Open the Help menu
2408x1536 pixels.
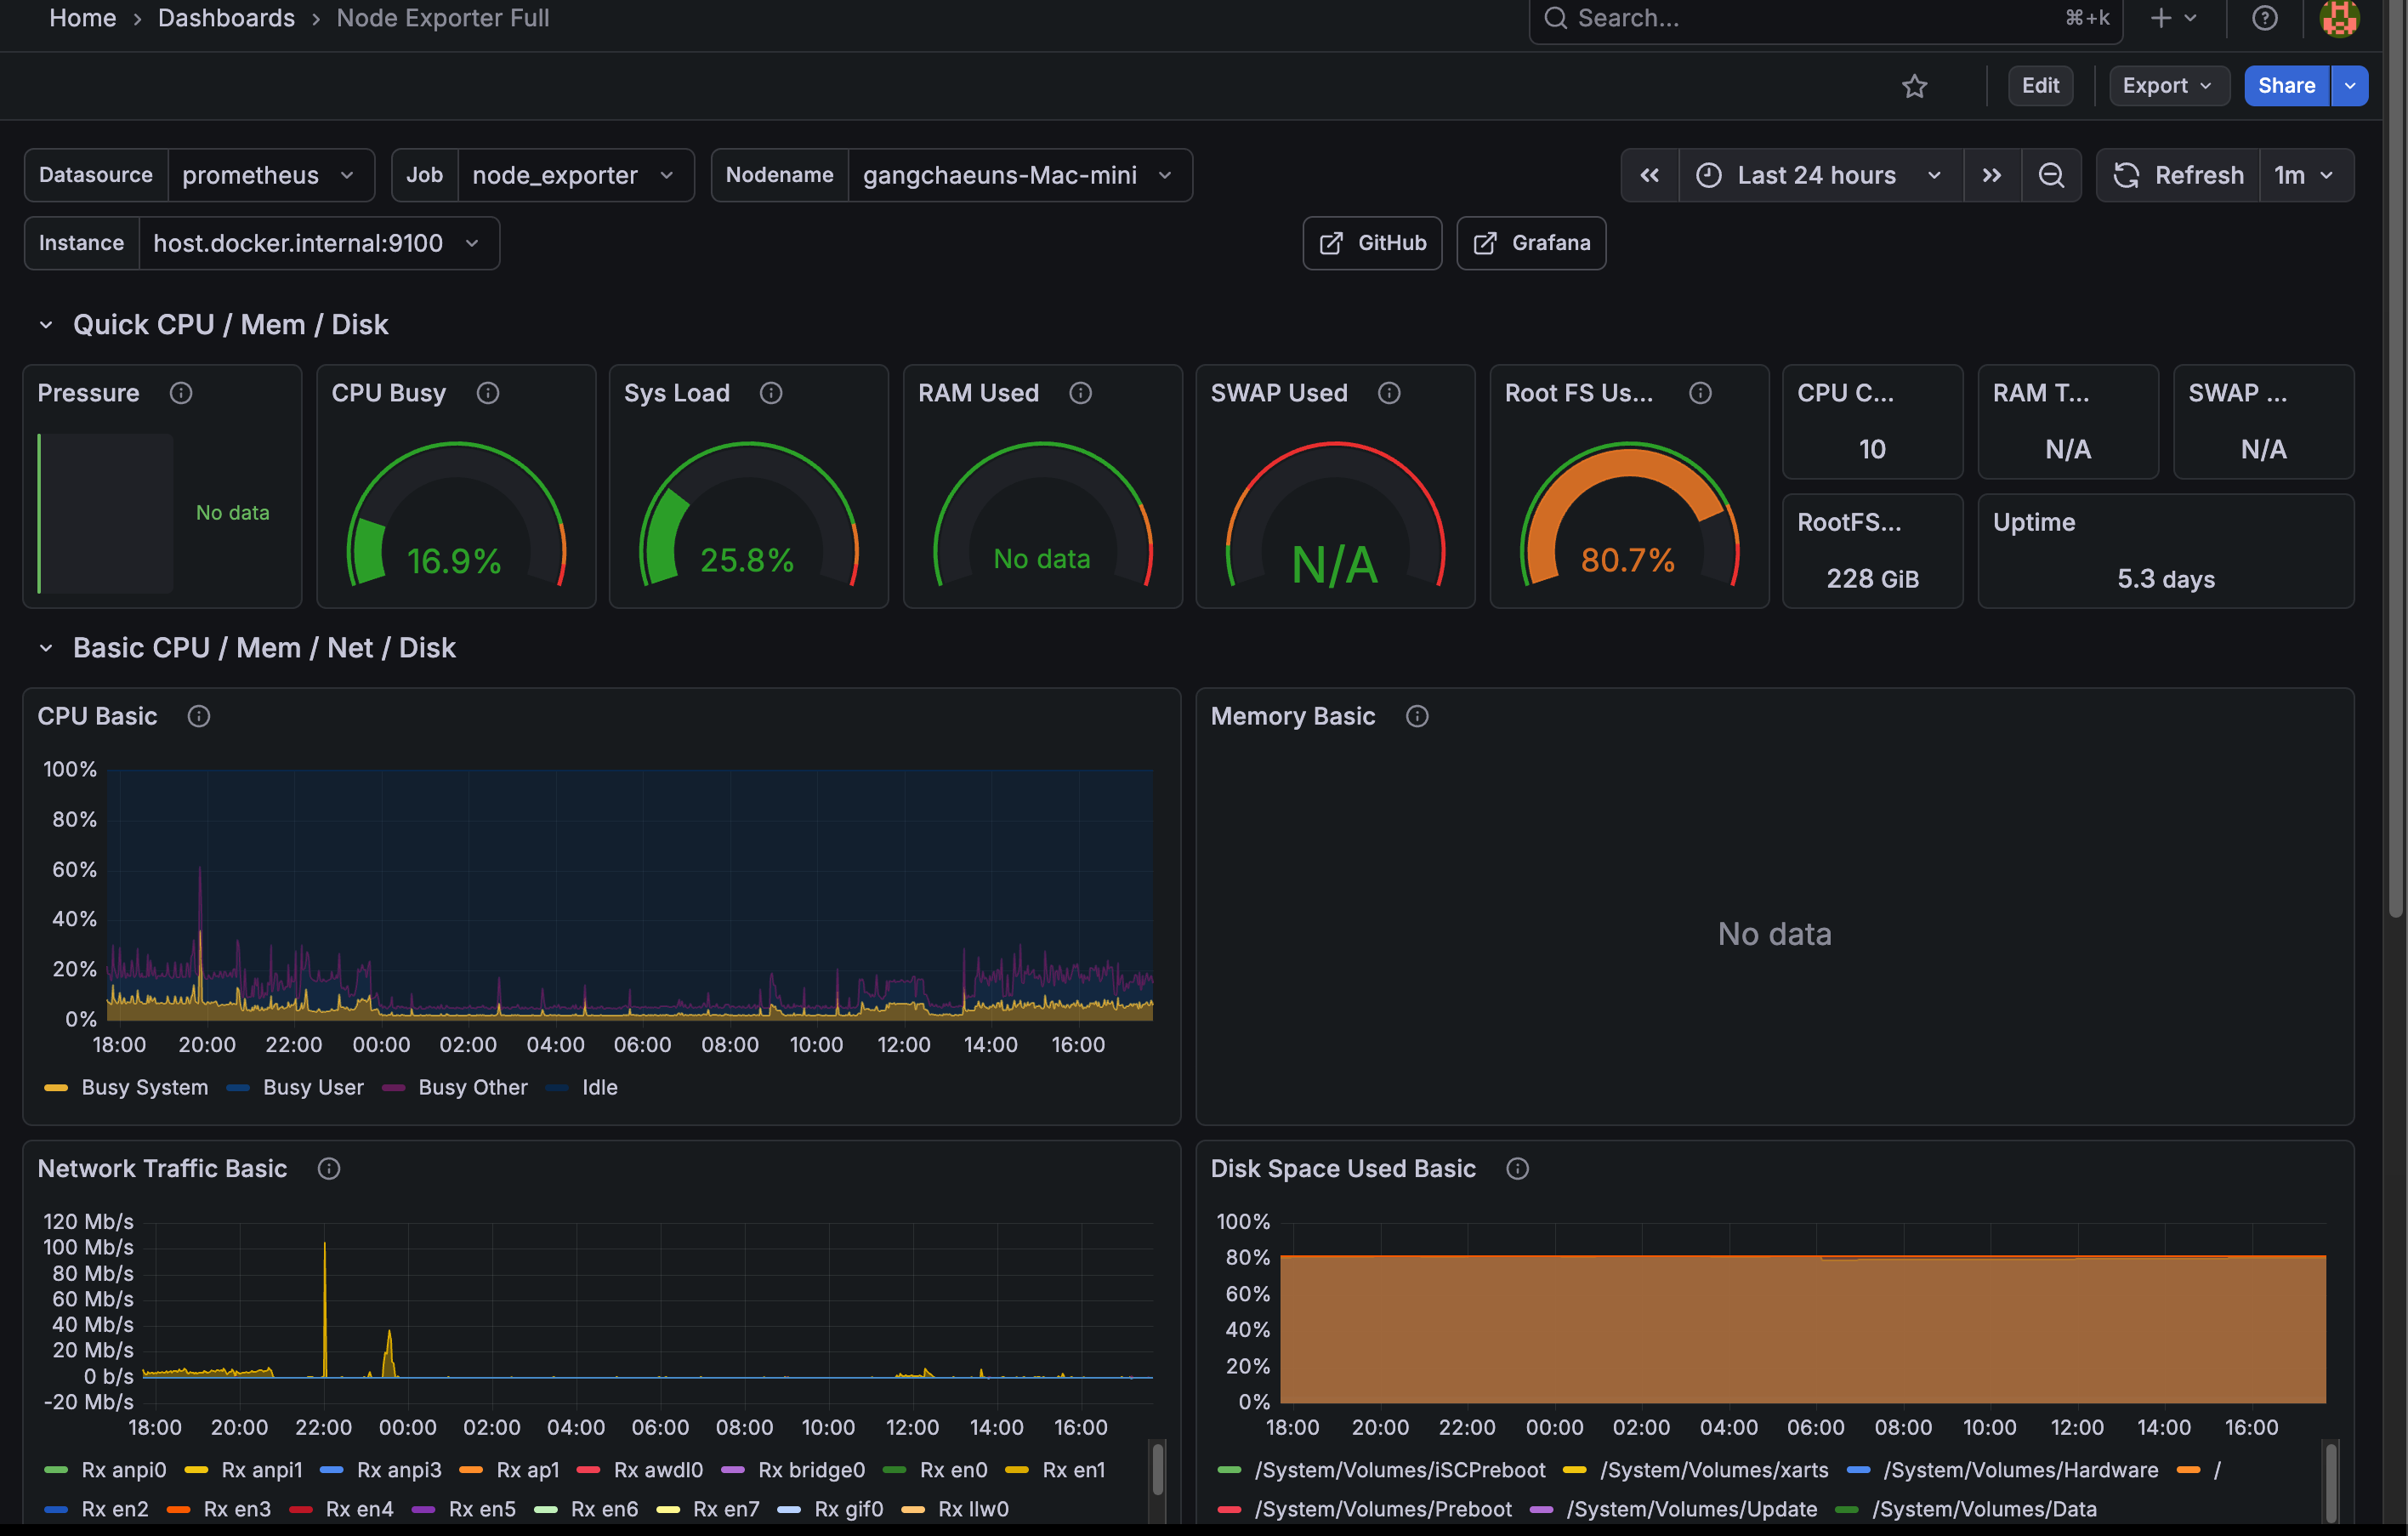click(2264, 18)
